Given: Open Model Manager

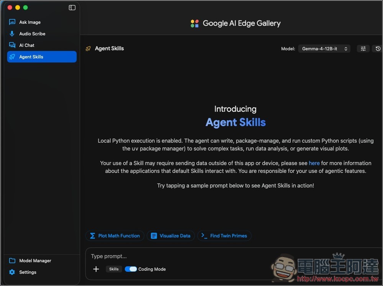Looking at the screenshot, I should tap(42, 261).
